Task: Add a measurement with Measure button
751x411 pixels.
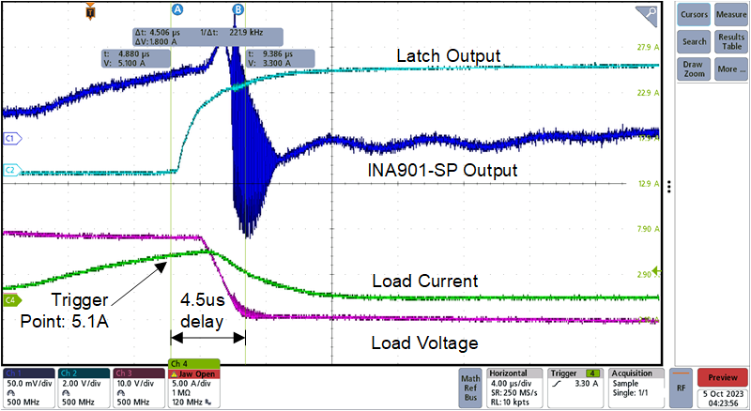Action: [x=731, y=14]
